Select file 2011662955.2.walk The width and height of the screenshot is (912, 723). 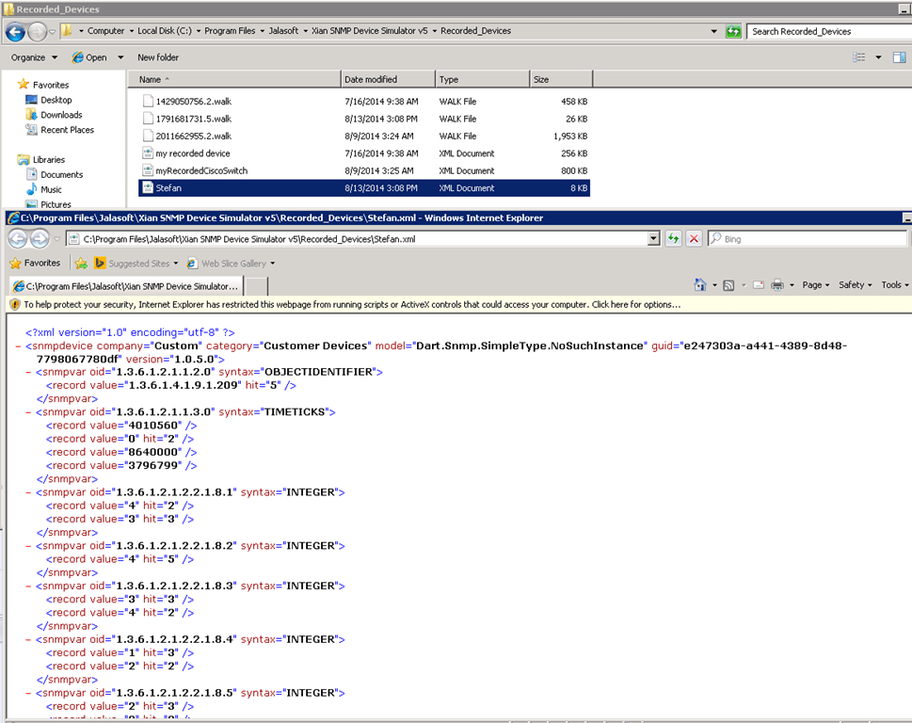(x=364, y=137)
